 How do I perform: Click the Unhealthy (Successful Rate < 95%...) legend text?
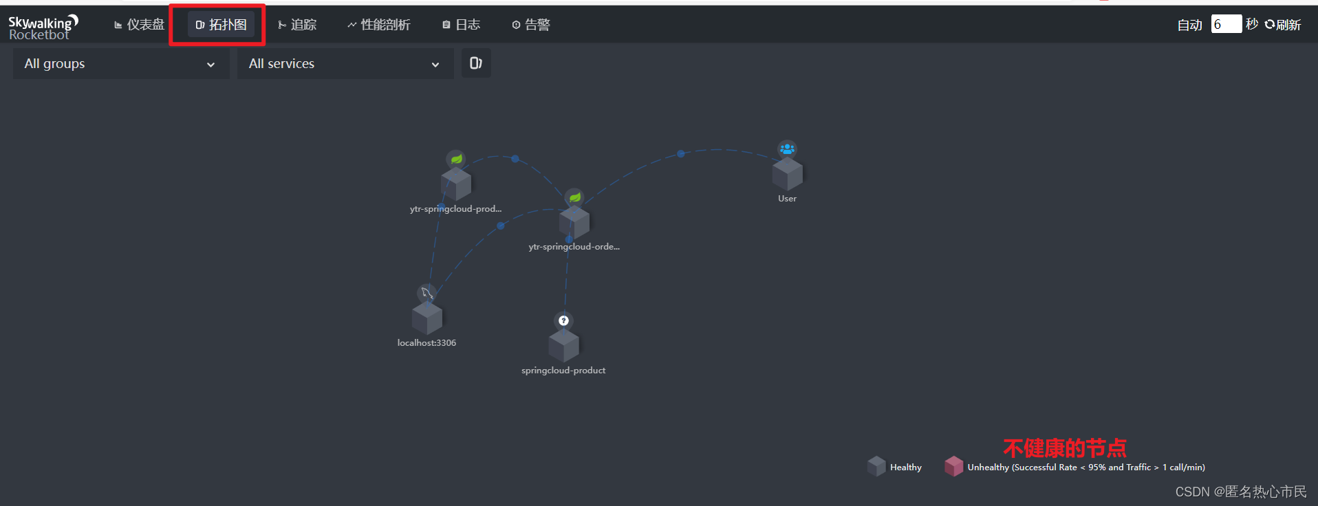coord(1086,467)
